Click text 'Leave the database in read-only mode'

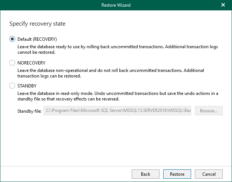click(55, 93)
